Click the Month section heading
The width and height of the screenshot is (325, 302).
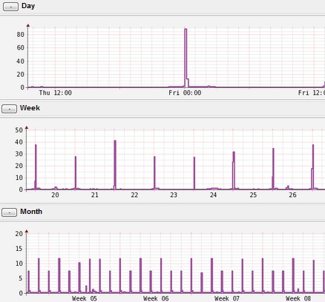[x=31, y=212]
